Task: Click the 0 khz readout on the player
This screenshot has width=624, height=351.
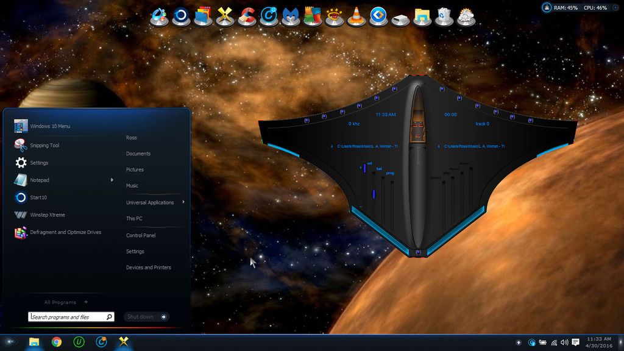Action: point(354,124)
